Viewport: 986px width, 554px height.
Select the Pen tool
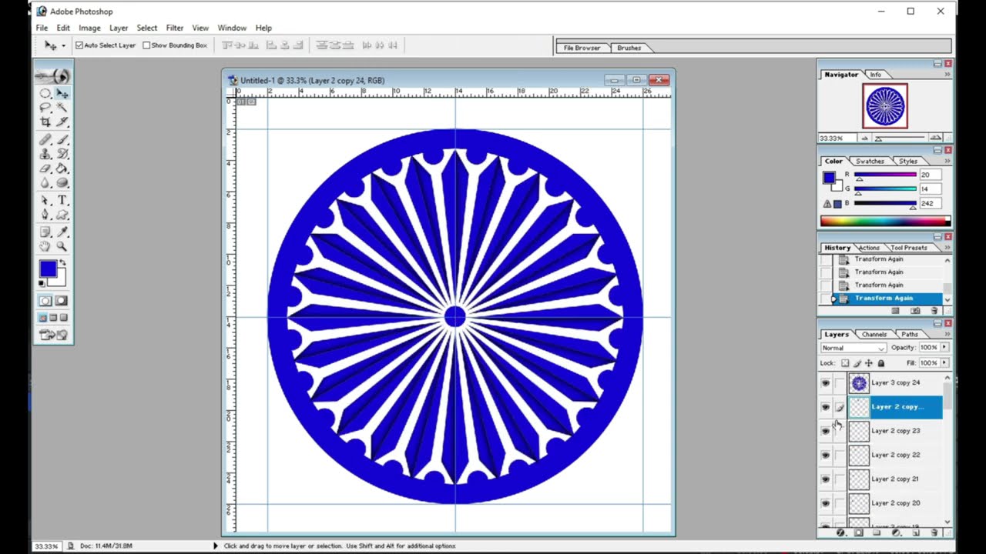tap(45, 215)
